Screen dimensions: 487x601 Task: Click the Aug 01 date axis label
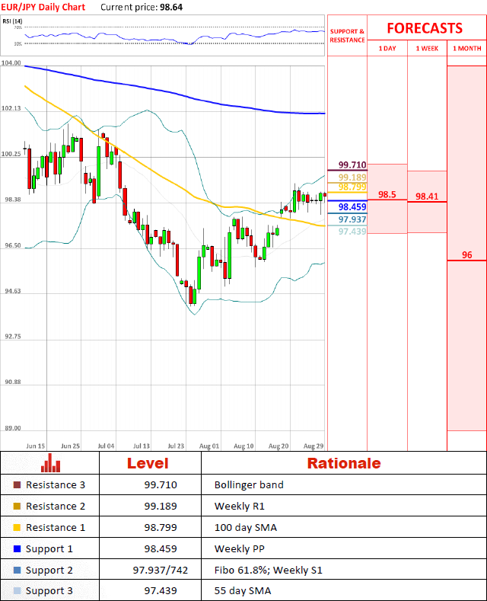click(x=208, y=445)
